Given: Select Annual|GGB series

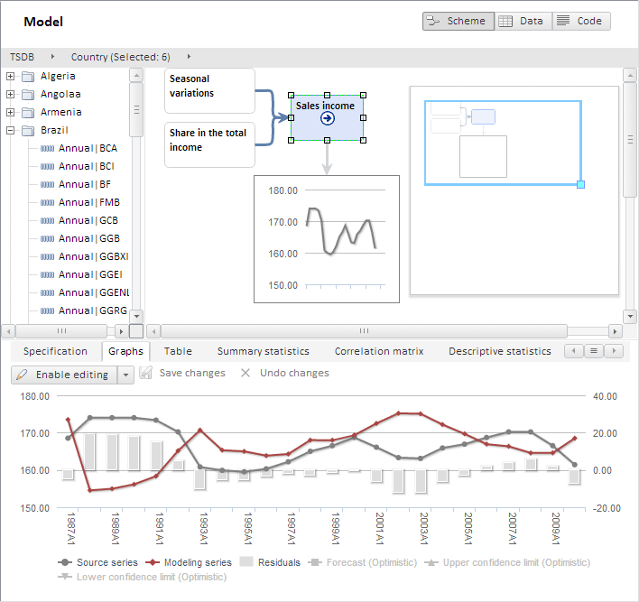Looking at the screenshot, I should tap(89, 238).
